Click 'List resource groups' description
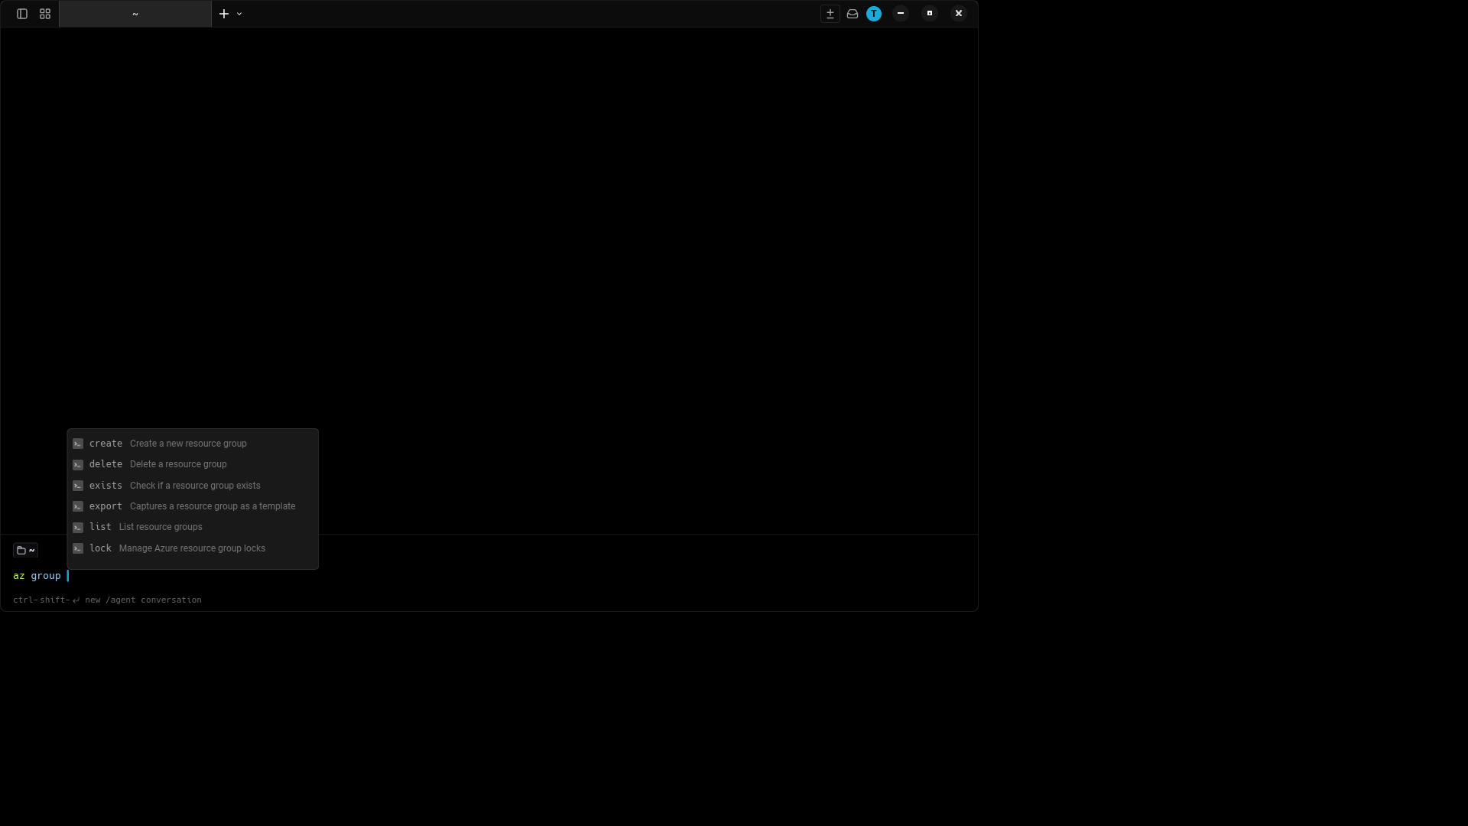The width and height of the screenshot is (1468, 826). pos(161,527)
